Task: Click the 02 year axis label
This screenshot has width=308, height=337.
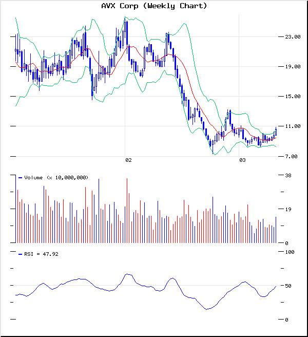Action: (x=128, y=160)
